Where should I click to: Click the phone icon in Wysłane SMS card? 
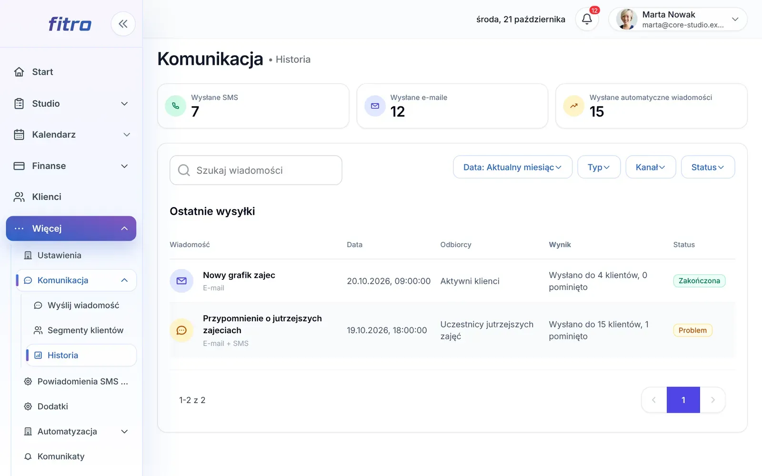pyautogui.click(x=175, y=106)
